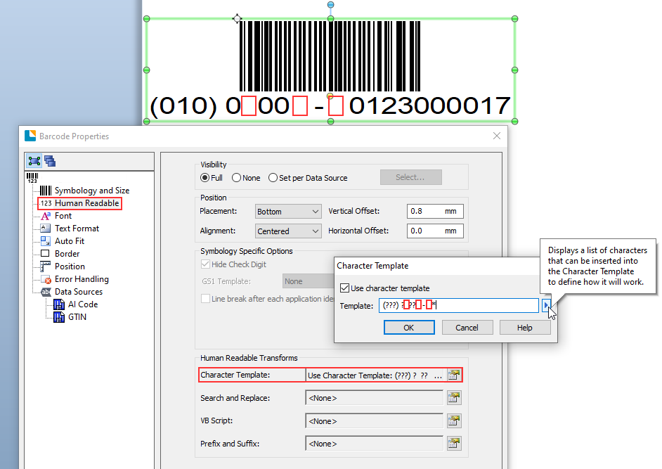Click the selected barcode properties view icon
The height and width of the screenshot is (469, 662).
point(34,161)
